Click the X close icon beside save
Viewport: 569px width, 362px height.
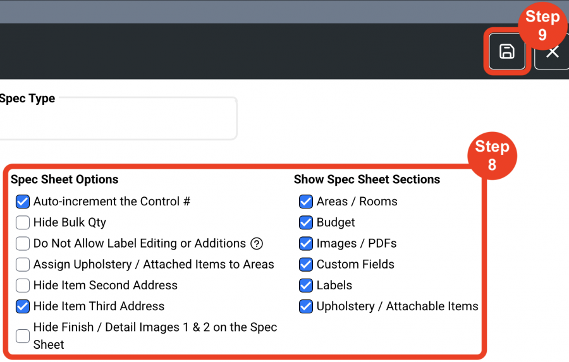click(553, 52)
